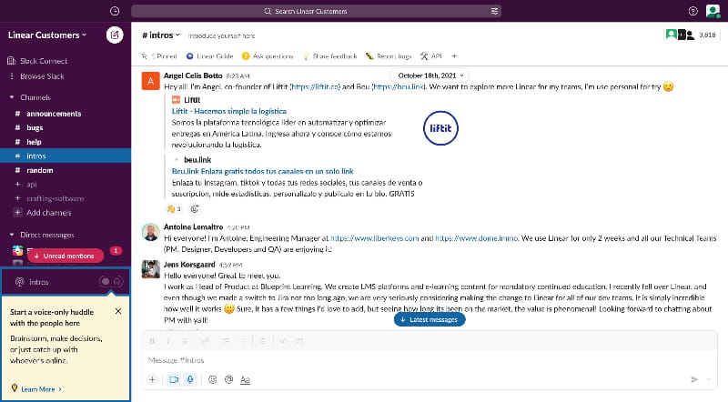Insert a code block in the composer

pos(300,341)
